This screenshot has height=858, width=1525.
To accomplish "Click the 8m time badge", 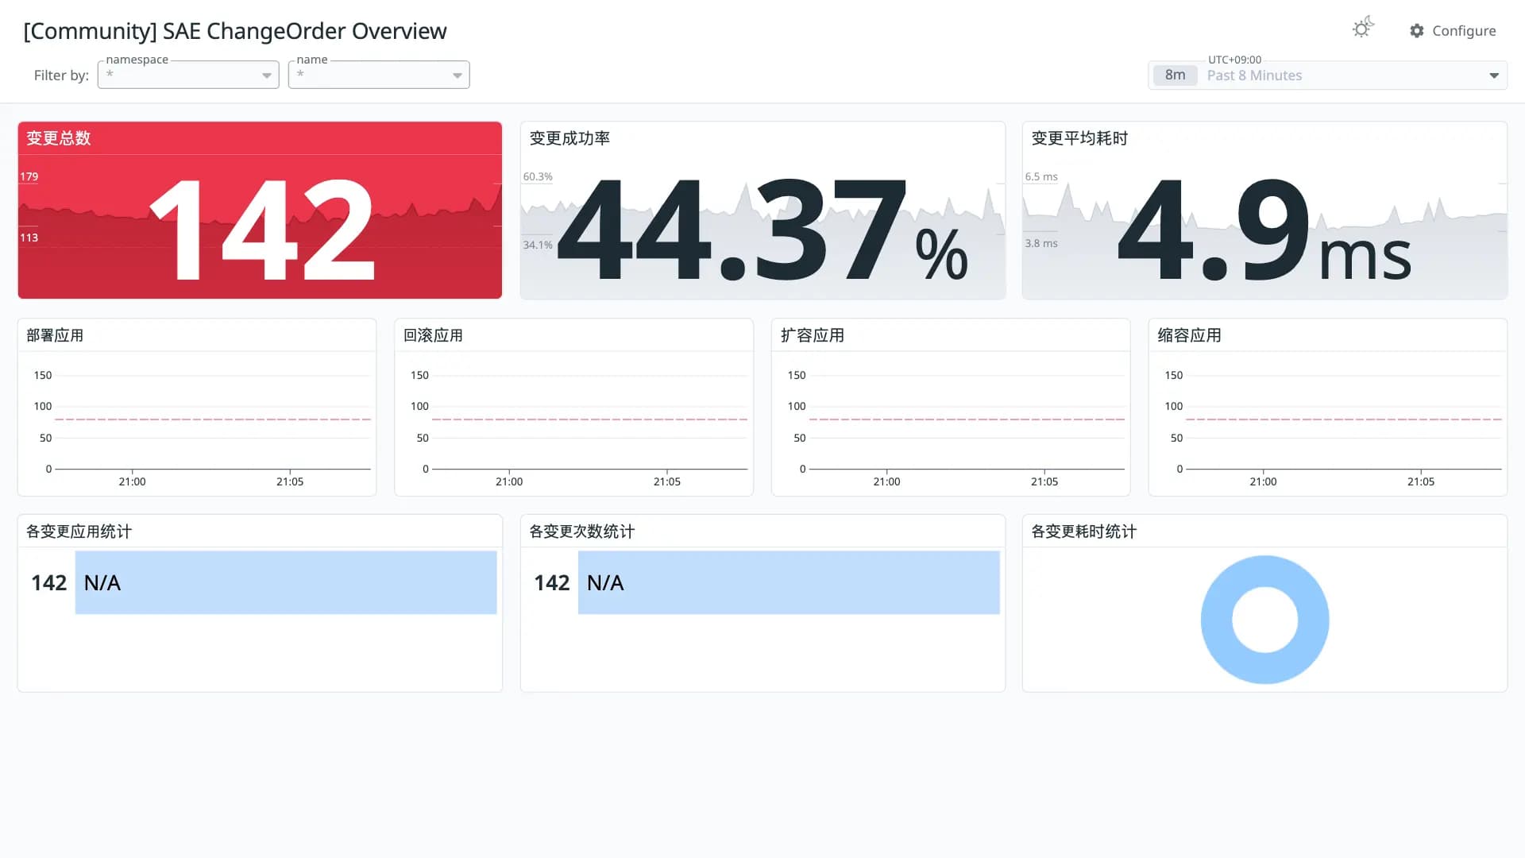I will coord(1175,75).
